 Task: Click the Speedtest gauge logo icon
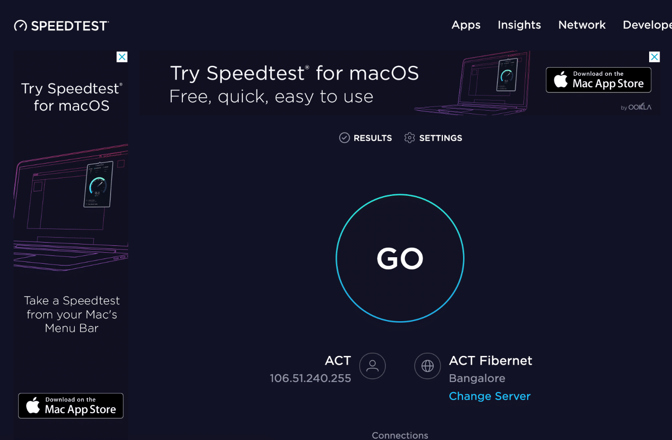point(21,26)
